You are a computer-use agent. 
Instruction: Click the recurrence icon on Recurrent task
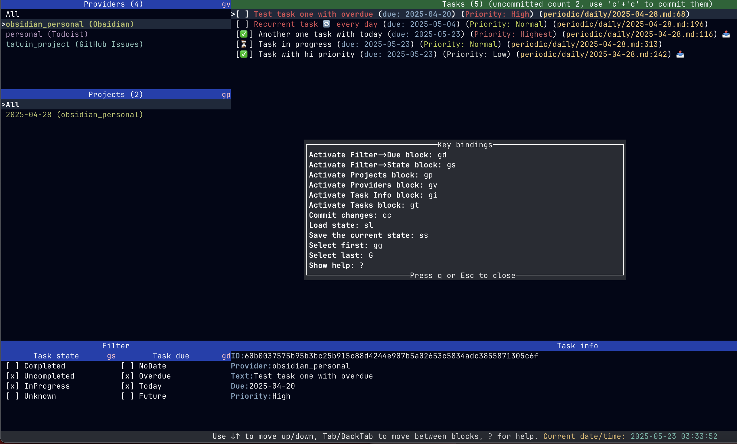326,24
